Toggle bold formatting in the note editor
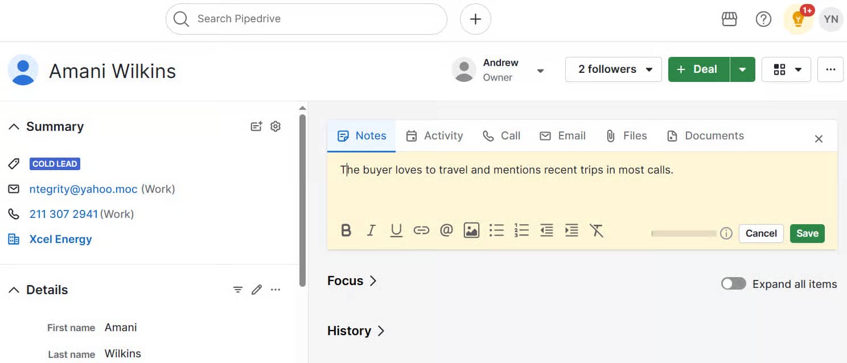The height and width of the screenshot is (363, 847). [346, 230]
